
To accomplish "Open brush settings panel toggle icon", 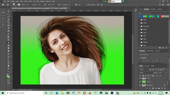I will [19, 5].
